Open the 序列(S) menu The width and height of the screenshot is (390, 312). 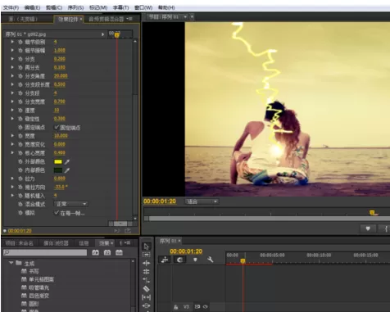tap(75, 7)
